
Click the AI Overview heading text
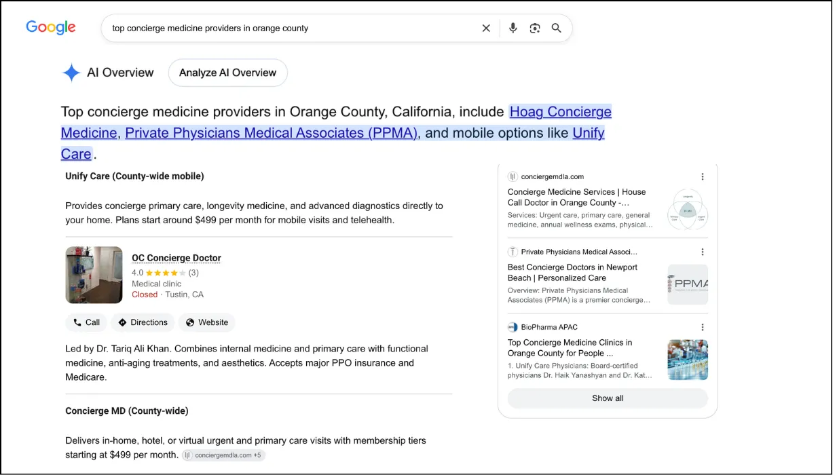point(120,73)
